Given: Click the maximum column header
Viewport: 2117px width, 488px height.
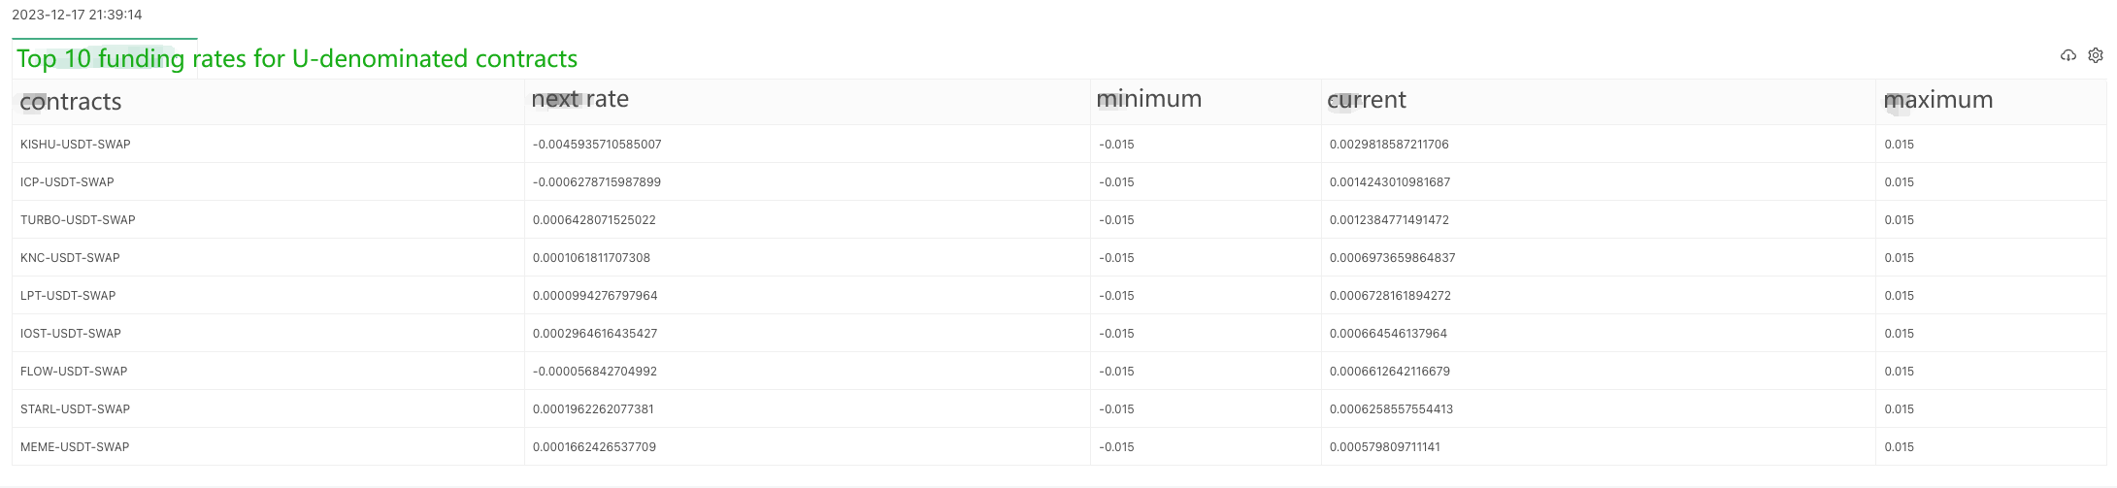Looking at the screenshot, I should click(1937, 100).
